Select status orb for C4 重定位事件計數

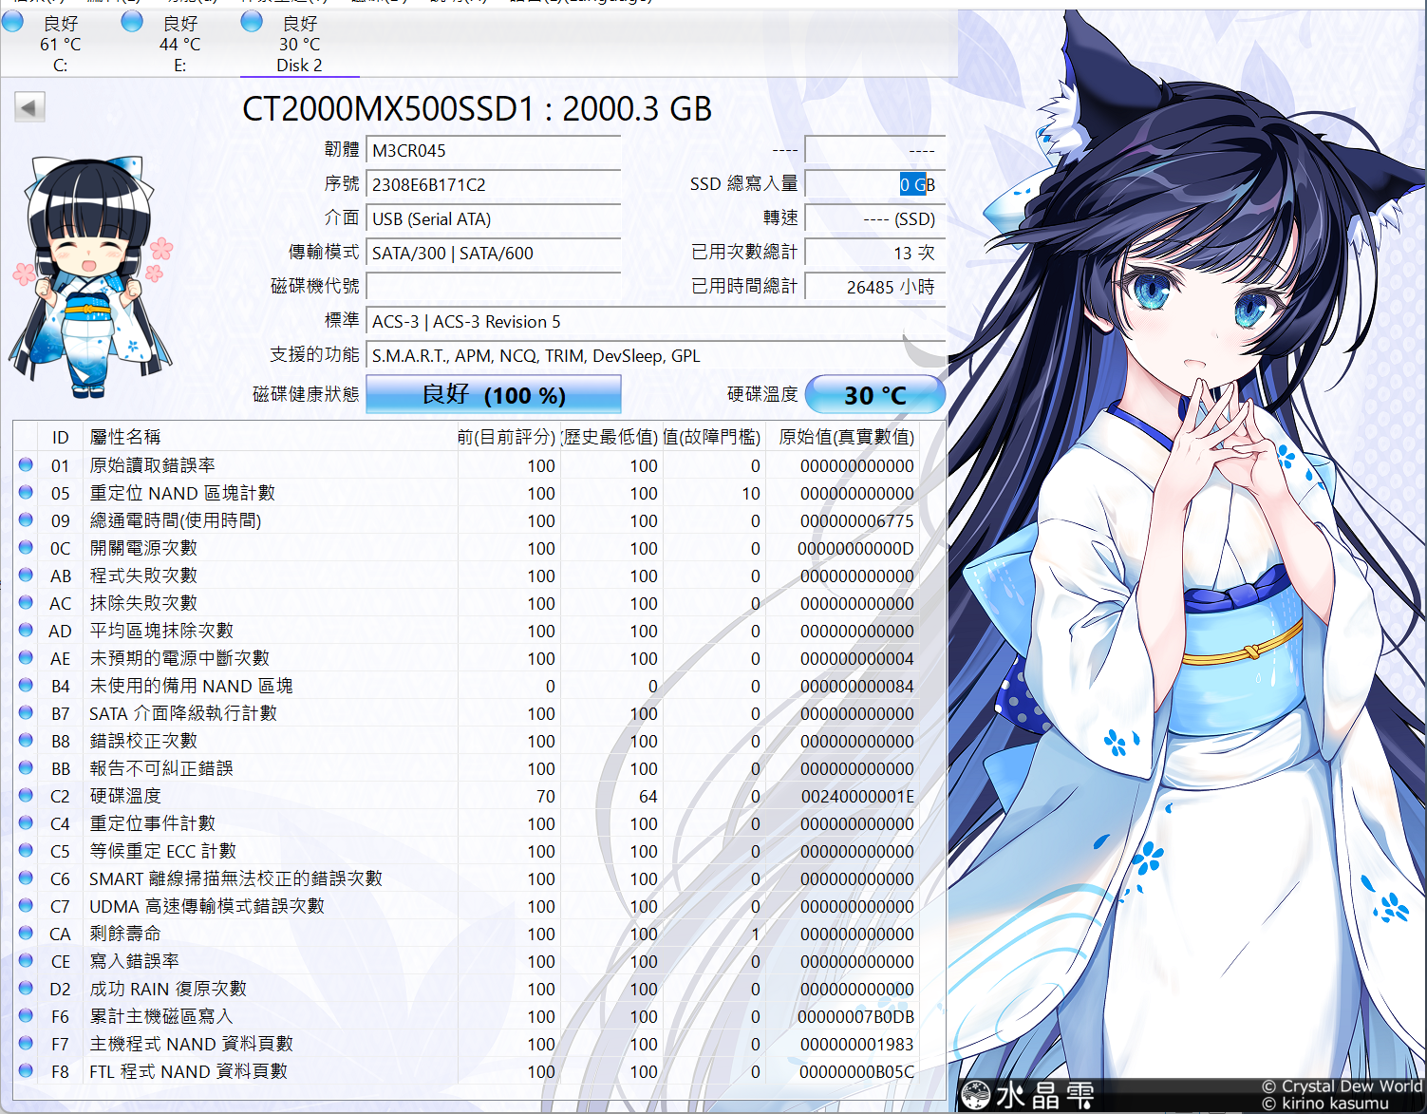tap(26, 823)
